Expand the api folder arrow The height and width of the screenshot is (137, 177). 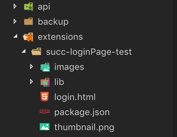pos(15,6)
